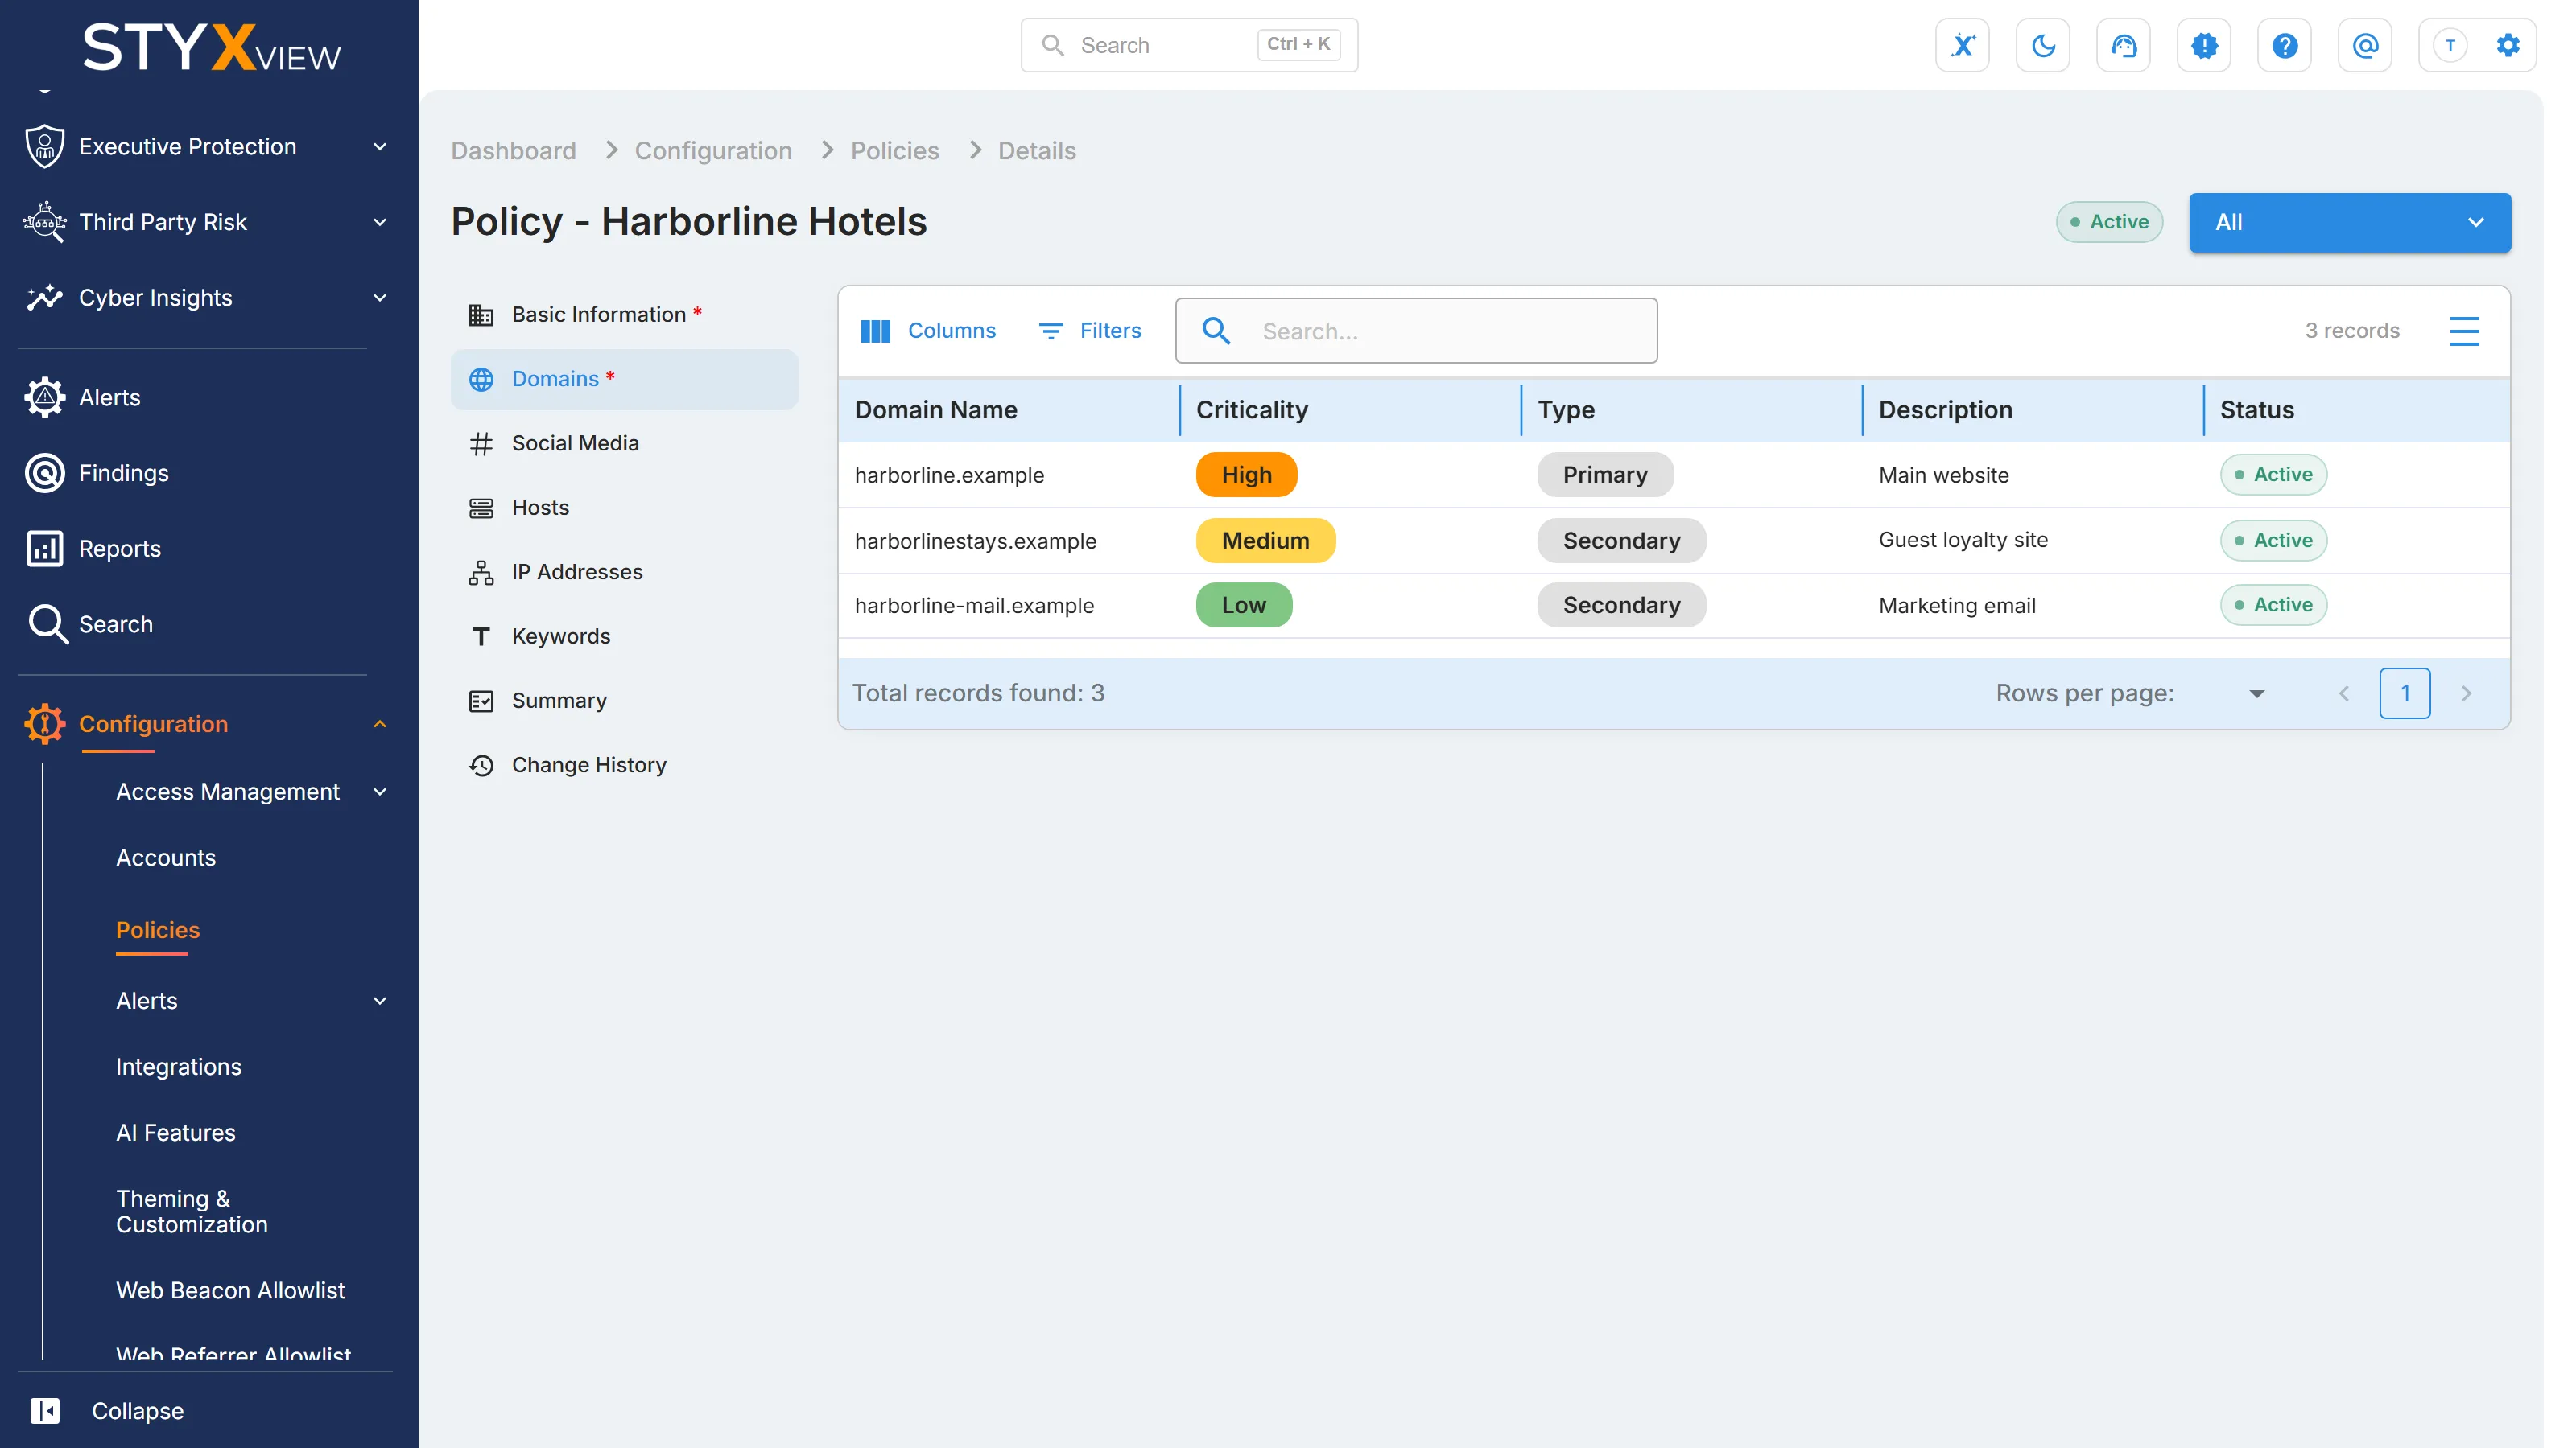Click the global Search box
The image size is (2576, 1448).
click(1188, 45)
